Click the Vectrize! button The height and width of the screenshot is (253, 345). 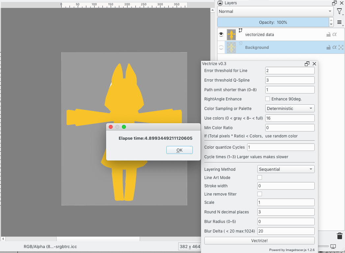[259, 240]
